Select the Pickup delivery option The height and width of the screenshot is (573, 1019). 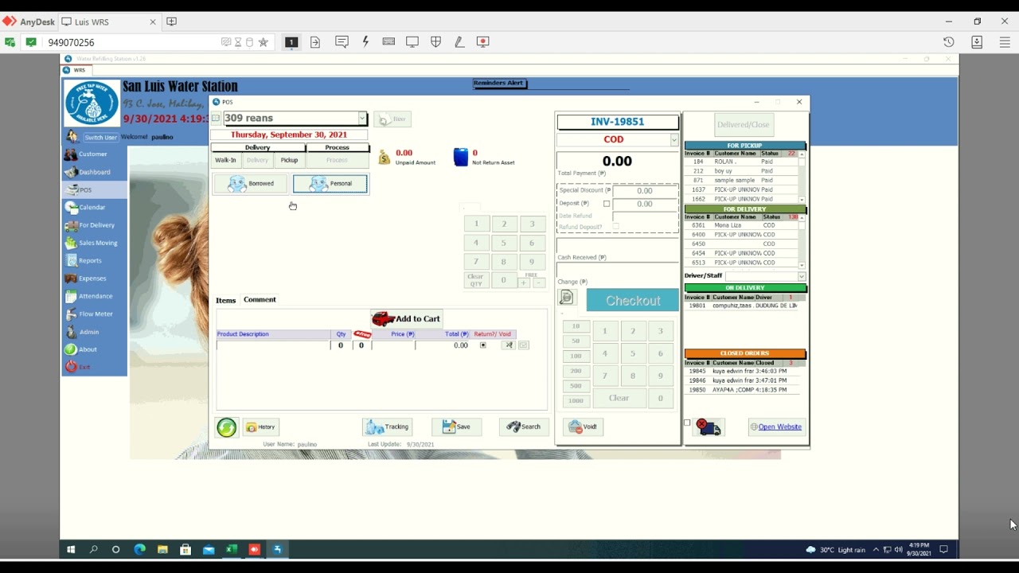coord(289,160)
